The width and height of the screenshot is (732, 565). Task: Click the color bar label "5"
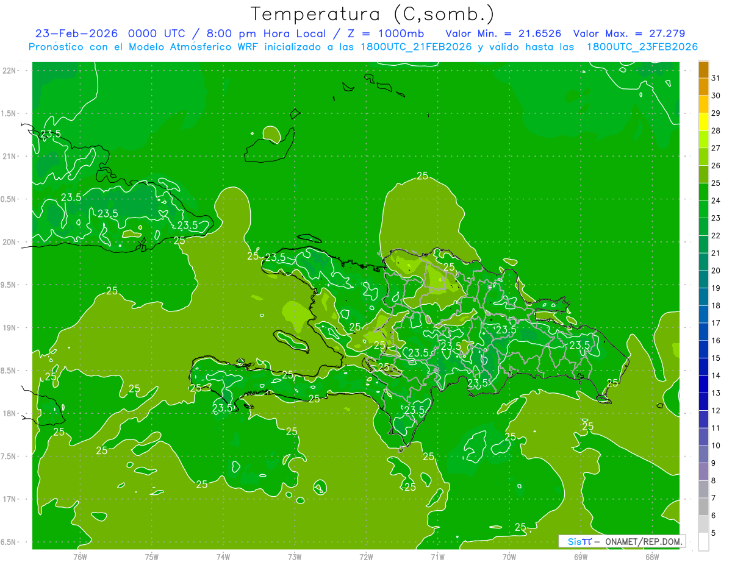[x=713, y=533]
